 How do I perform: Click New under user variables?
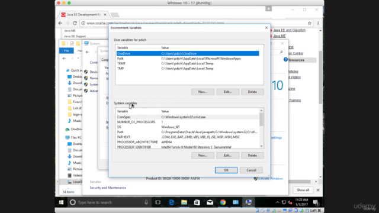coord(203,92)
